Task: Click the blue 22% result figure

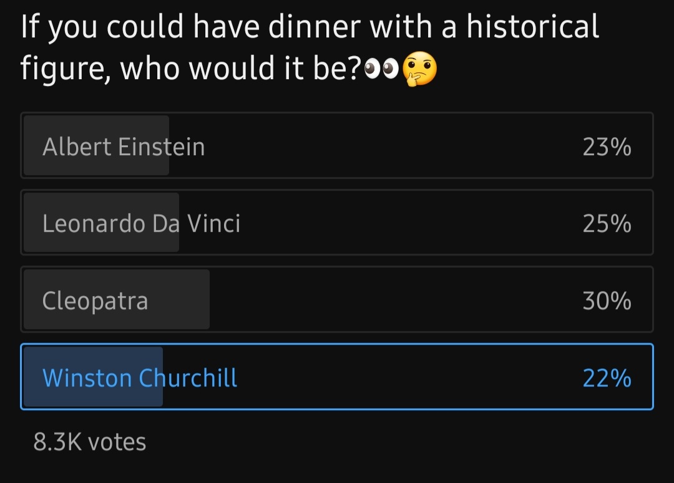Action: 607,378
